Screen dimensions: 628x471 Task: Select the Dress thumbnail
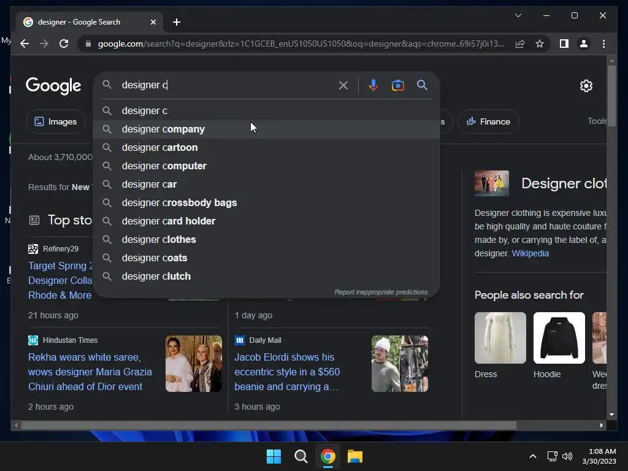pos(500,338)
